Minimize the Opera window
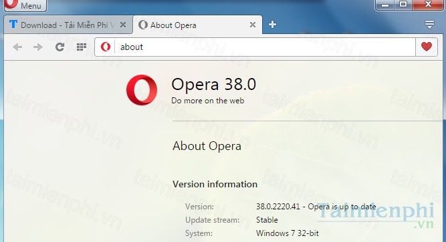Screen dimensions: 446x242 [385, 4]
